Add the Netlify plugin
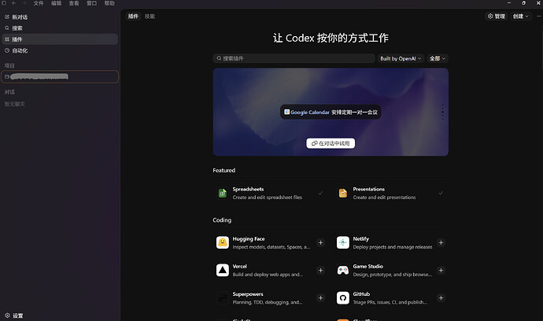Screen dimensions: 543x321 441,243
